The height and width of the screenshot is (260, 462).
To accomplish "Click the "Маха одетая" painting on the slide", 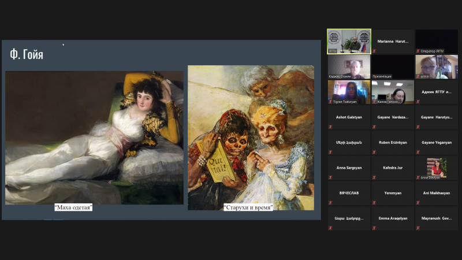I will click(94, 136).
